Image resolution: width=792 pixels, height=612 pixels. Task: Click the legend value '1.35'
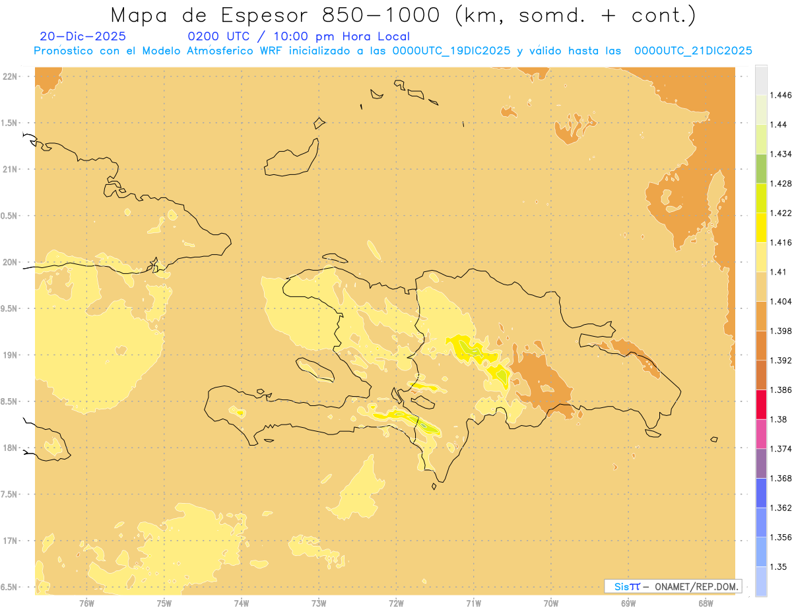pyautogui.click(x=778, y=567)
